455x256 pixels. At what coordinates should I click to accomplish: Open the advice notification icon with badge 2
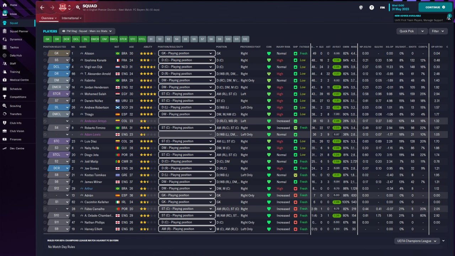(449, 17)
